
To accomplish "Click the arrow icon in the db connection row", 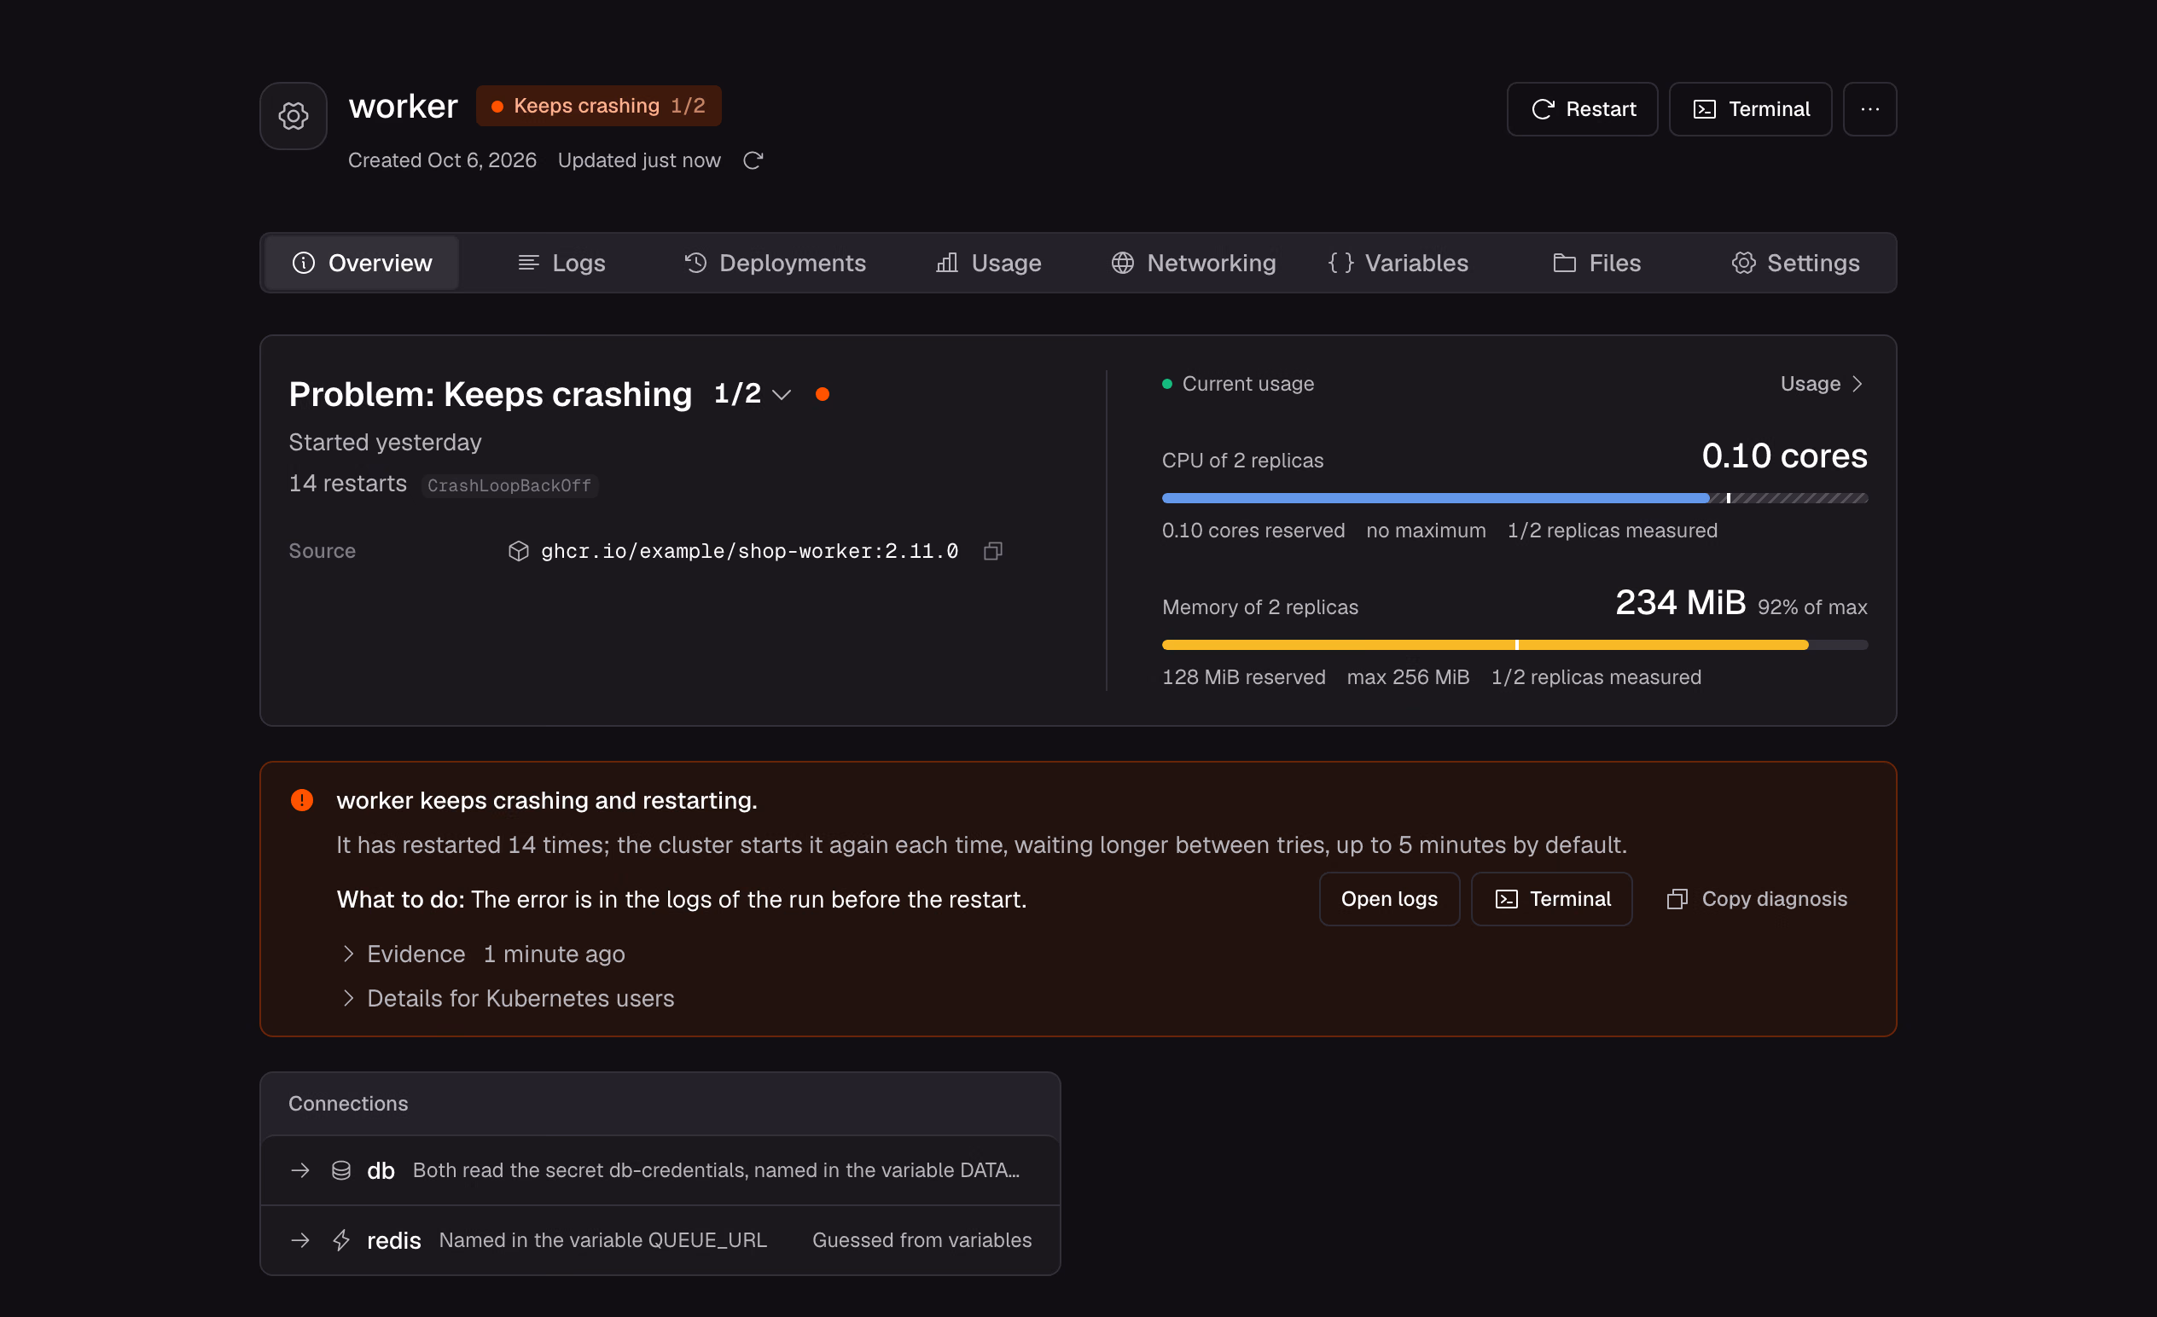I will [x=300, y=1170].
